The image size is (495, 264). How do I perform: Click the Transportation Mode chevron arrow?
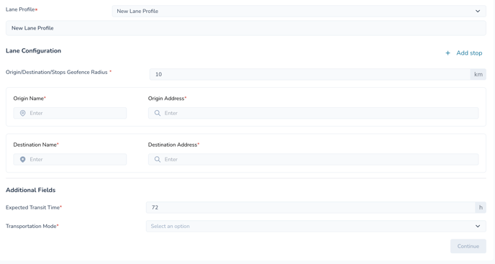[x=478, y=226]
